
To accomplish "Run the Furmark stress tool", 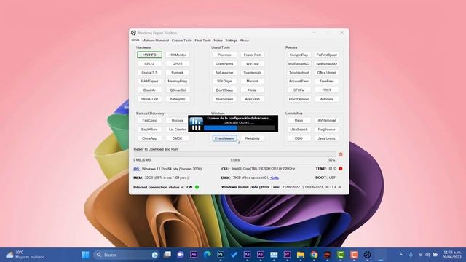I will [178, 73].
